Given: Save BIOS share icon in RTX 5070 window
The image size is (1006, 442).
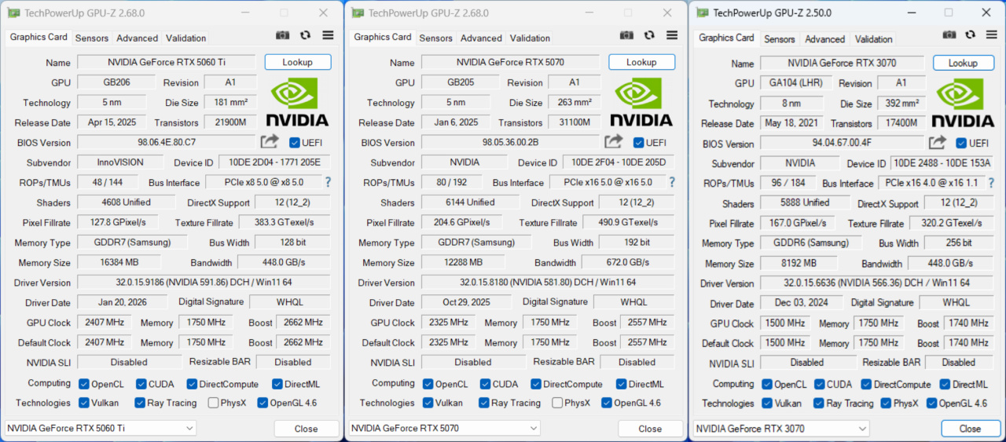Looking at the screenshot, I should click(x=614, y=141).
